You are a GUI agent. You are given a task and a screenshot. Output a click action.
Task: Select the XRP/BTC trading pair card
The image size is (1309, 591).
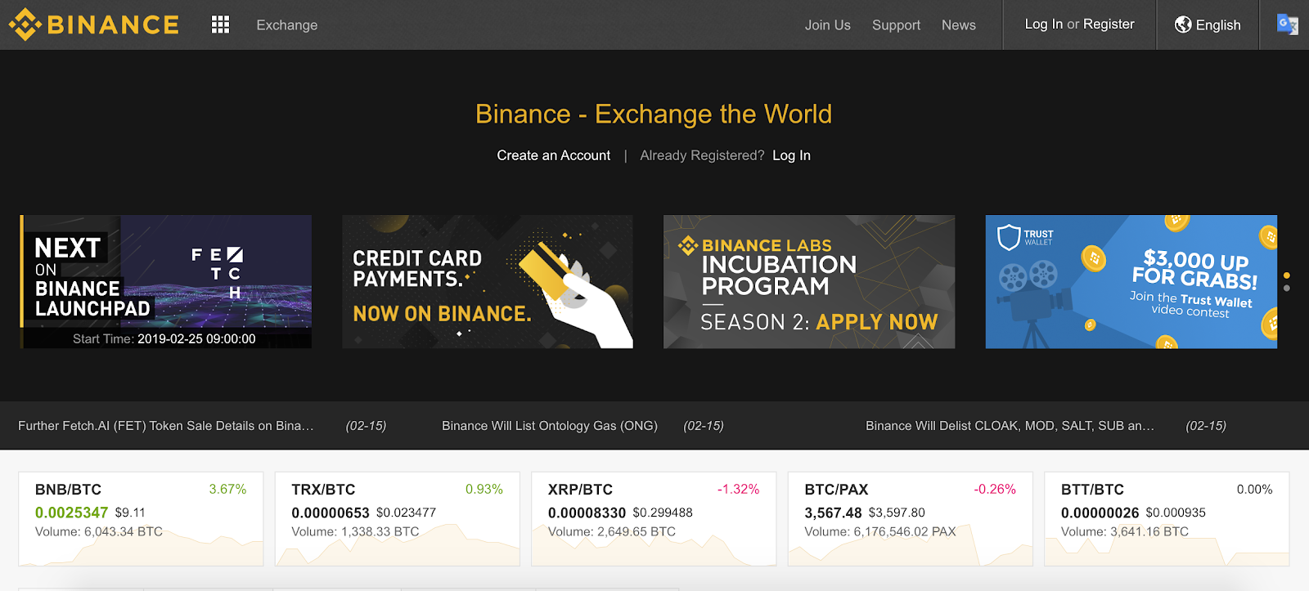pos(653,518)
